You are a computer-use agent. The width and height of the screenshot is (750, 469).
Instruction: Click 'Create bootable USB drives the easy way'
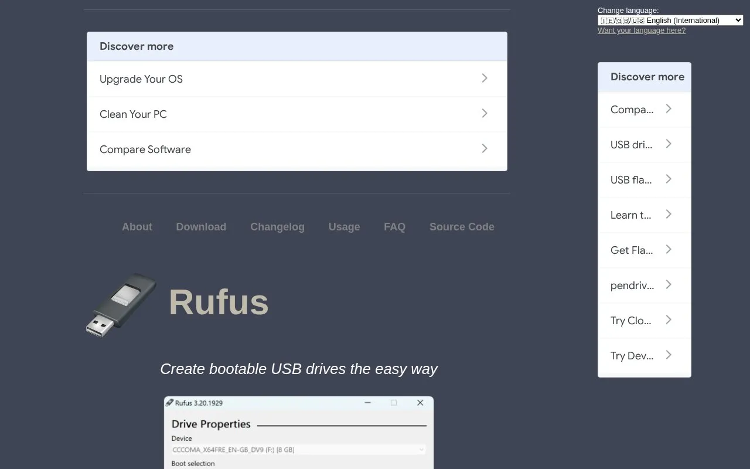click(299, 369)
